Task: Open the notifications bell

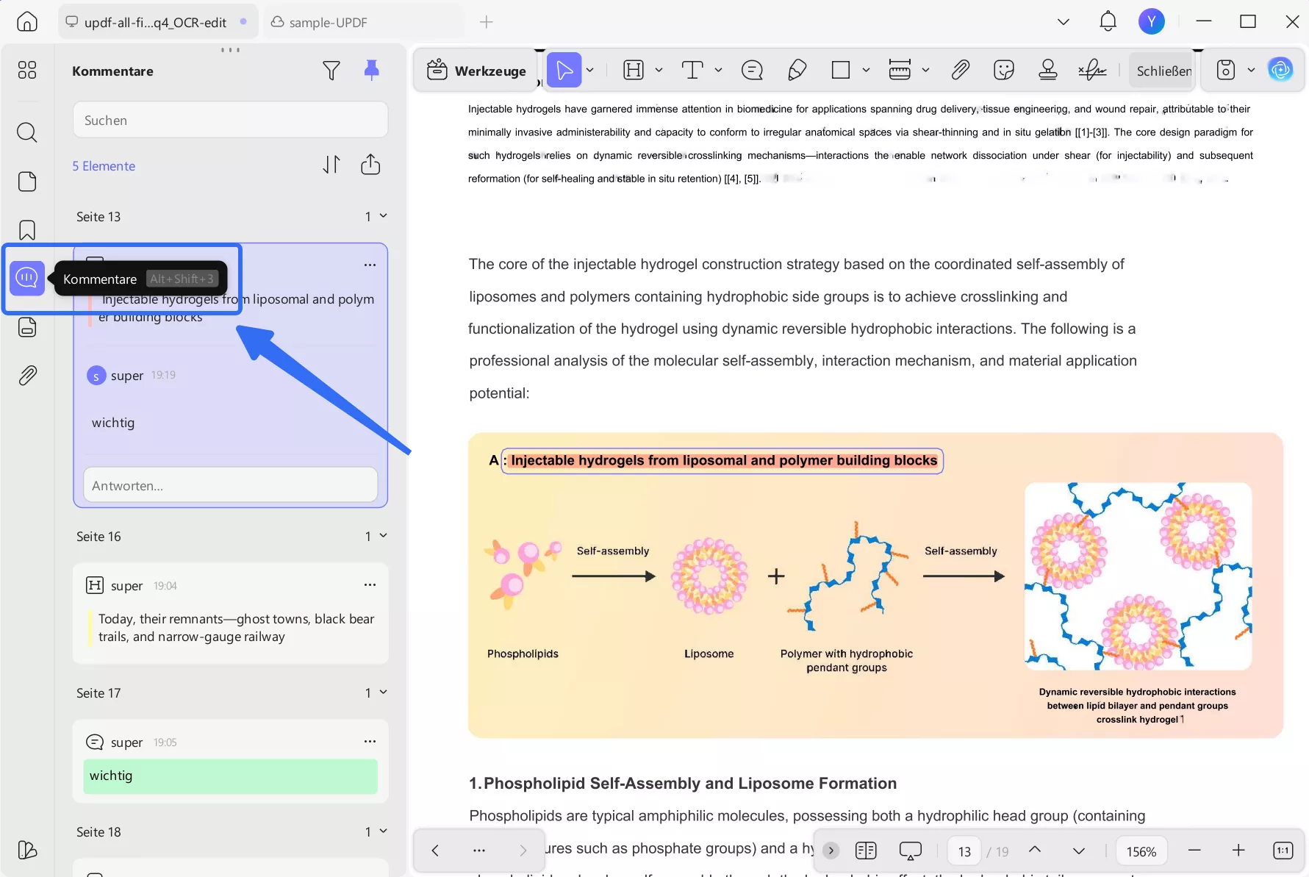Action: point(1108,21)
